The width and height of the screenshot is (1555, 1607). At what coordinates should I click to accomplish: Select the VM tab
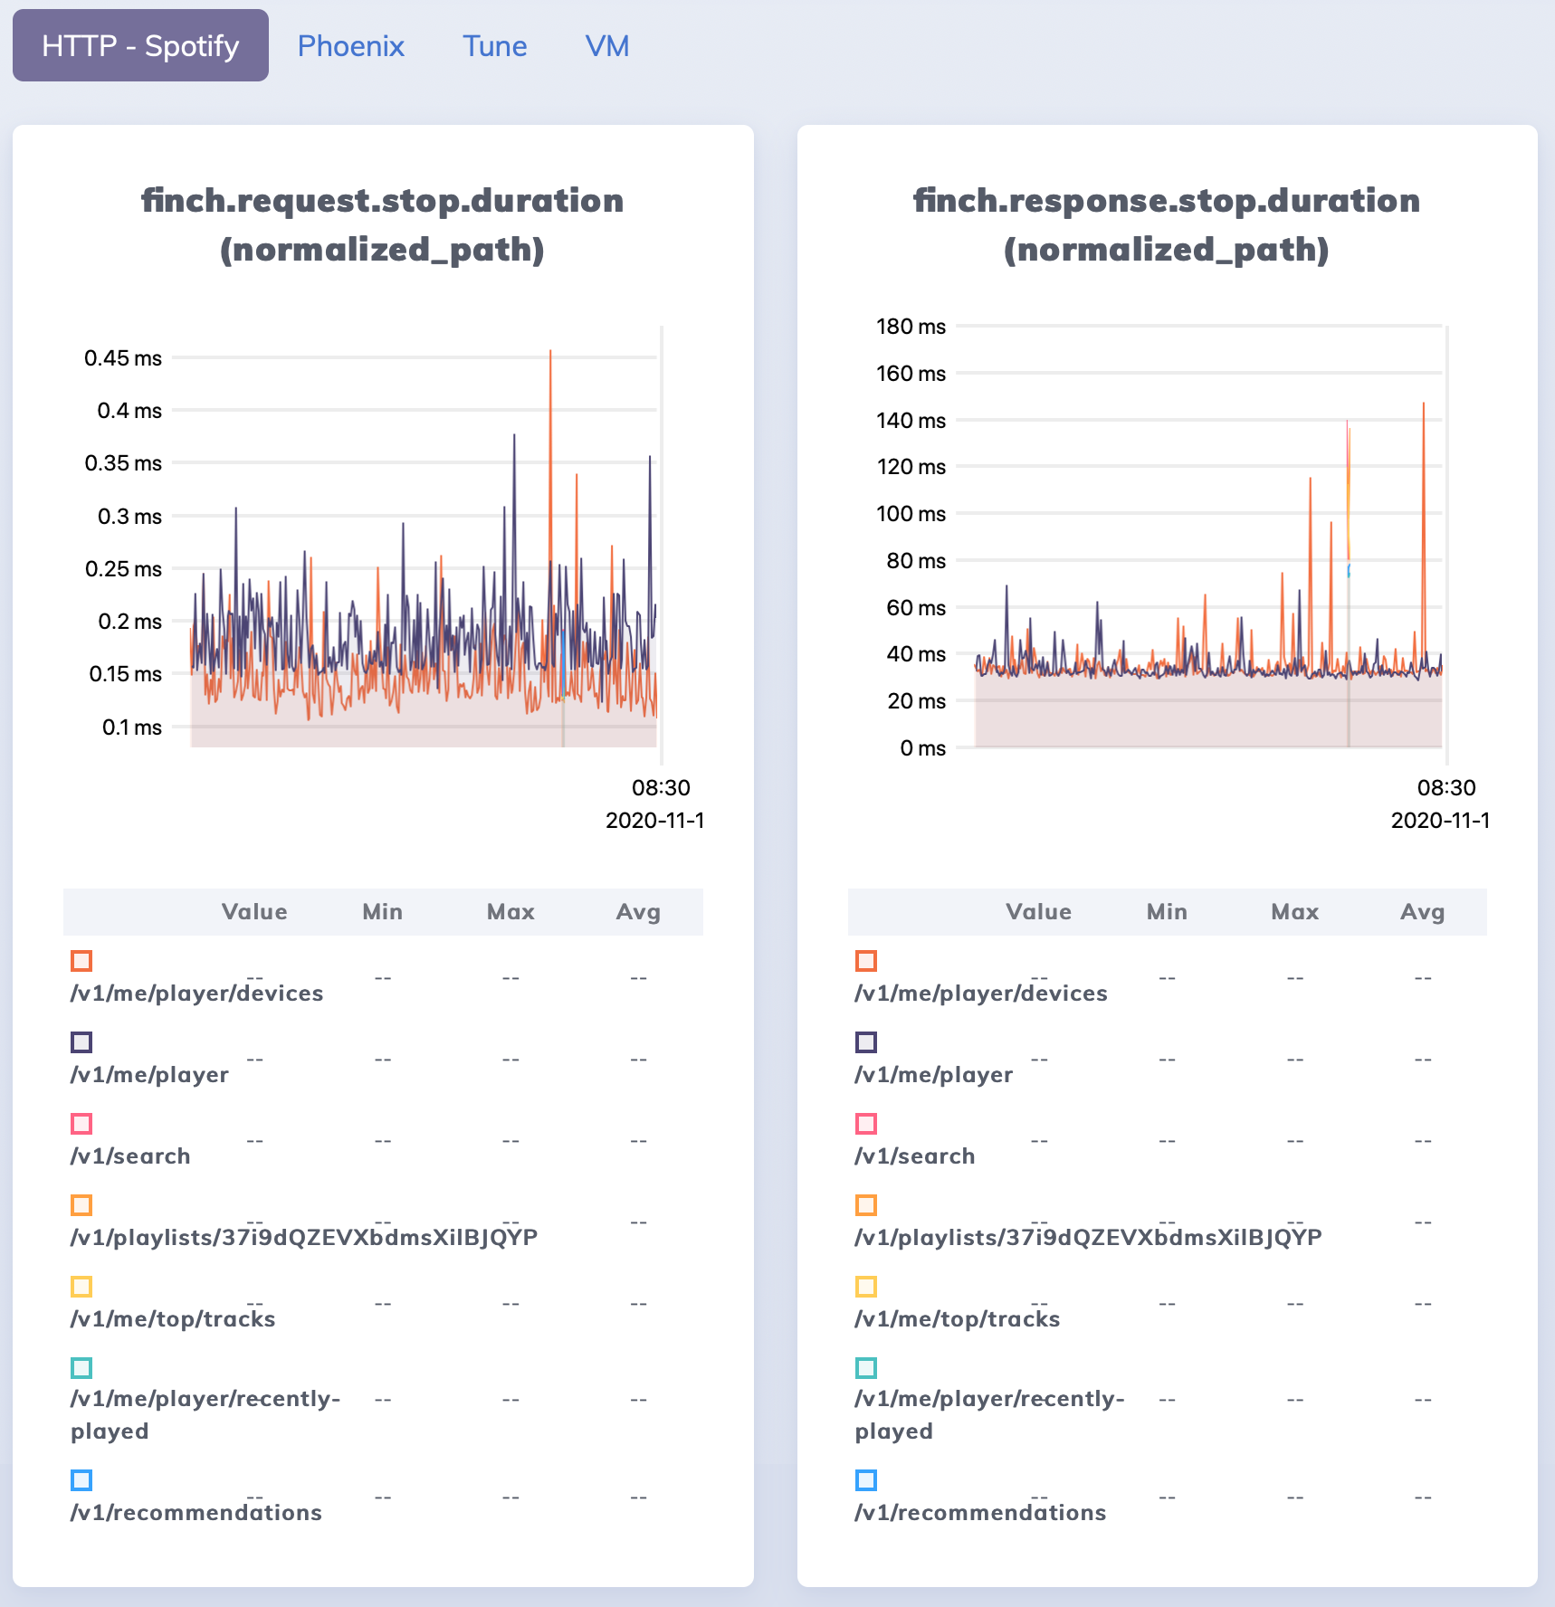(608, 45)
